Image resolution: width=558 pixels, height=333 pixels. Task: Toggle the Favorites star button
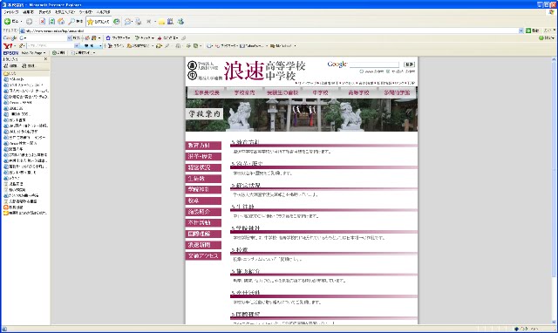99,22
